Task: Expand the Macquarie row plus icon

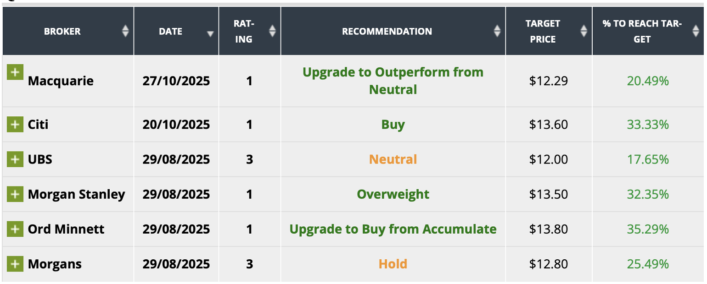Action: point(15,72)
